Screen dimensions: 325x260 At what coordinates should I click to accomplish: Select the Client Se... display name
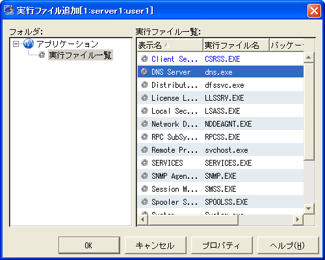click(x=174, y=59)
